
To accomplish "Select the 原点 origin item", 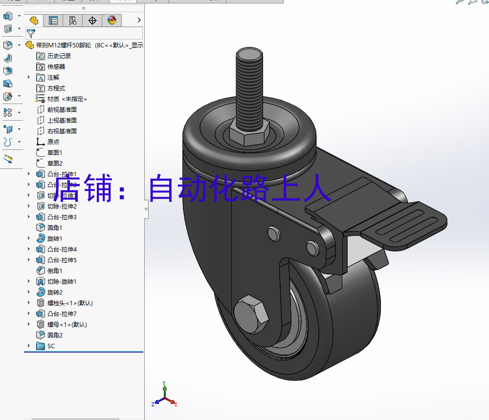I will pyautogui.click(x=53, y=142).
